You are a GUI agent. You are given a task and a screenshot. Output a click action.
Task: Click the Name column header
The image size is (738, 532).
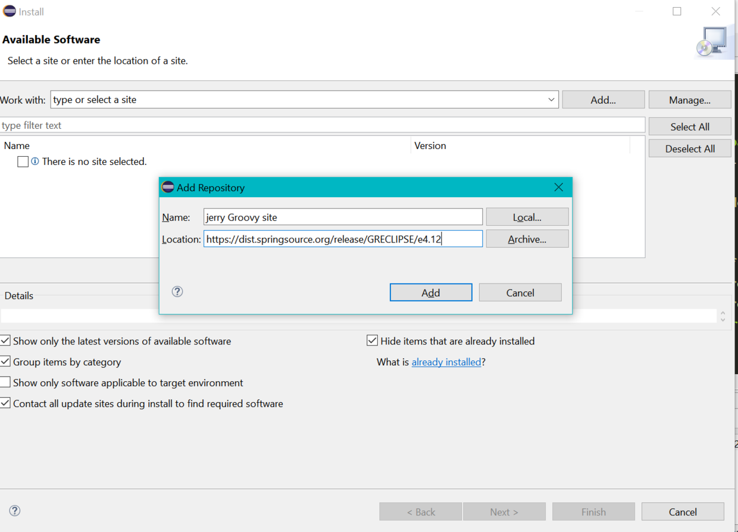[x=205, y=145]
